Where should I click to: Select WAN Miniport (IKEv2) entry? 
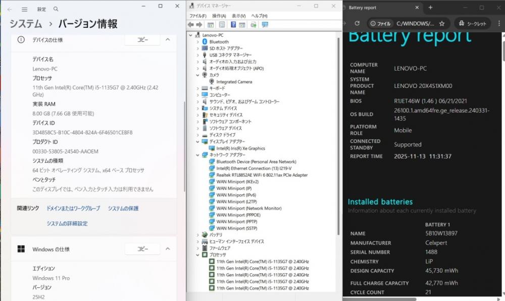[237, 182]
